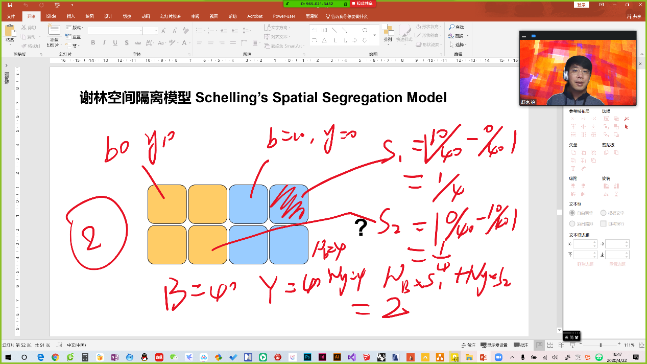
Task: Click the zoom slider in status bar
Action: (x=601, y=345)
